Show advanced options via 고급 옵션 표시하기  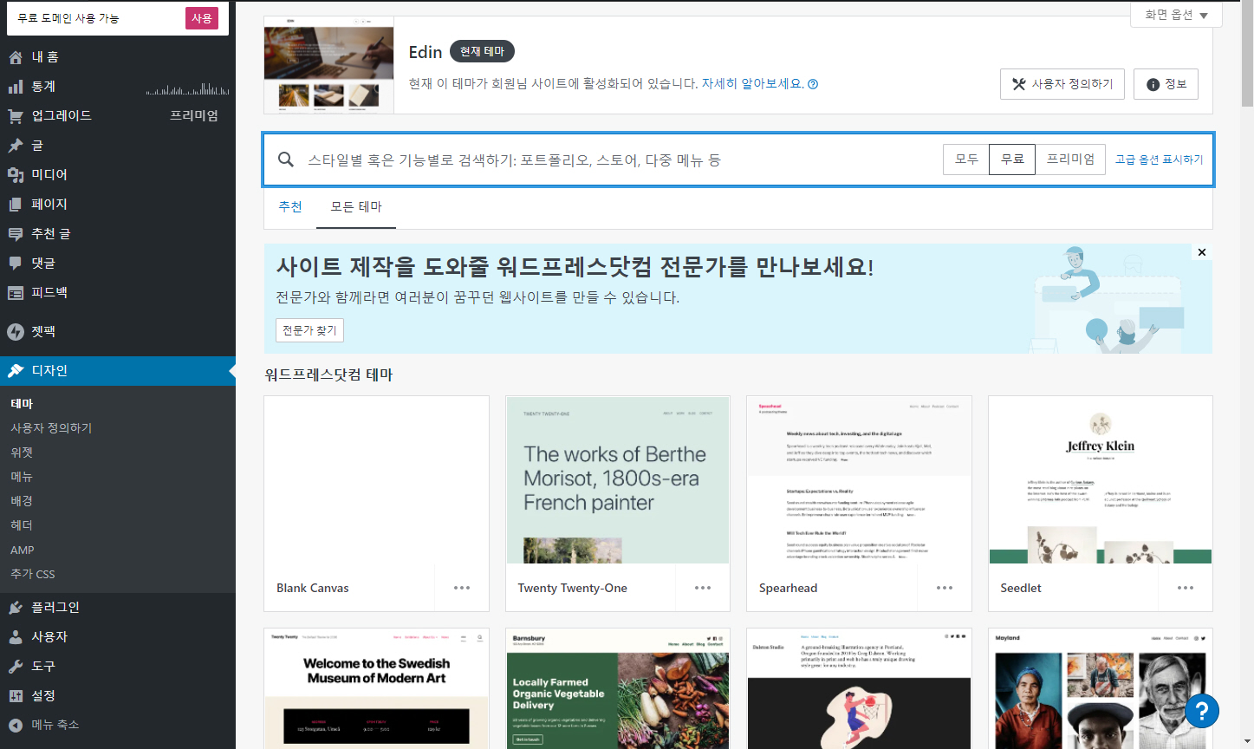pyautogui.click(x=1159, y=160)
